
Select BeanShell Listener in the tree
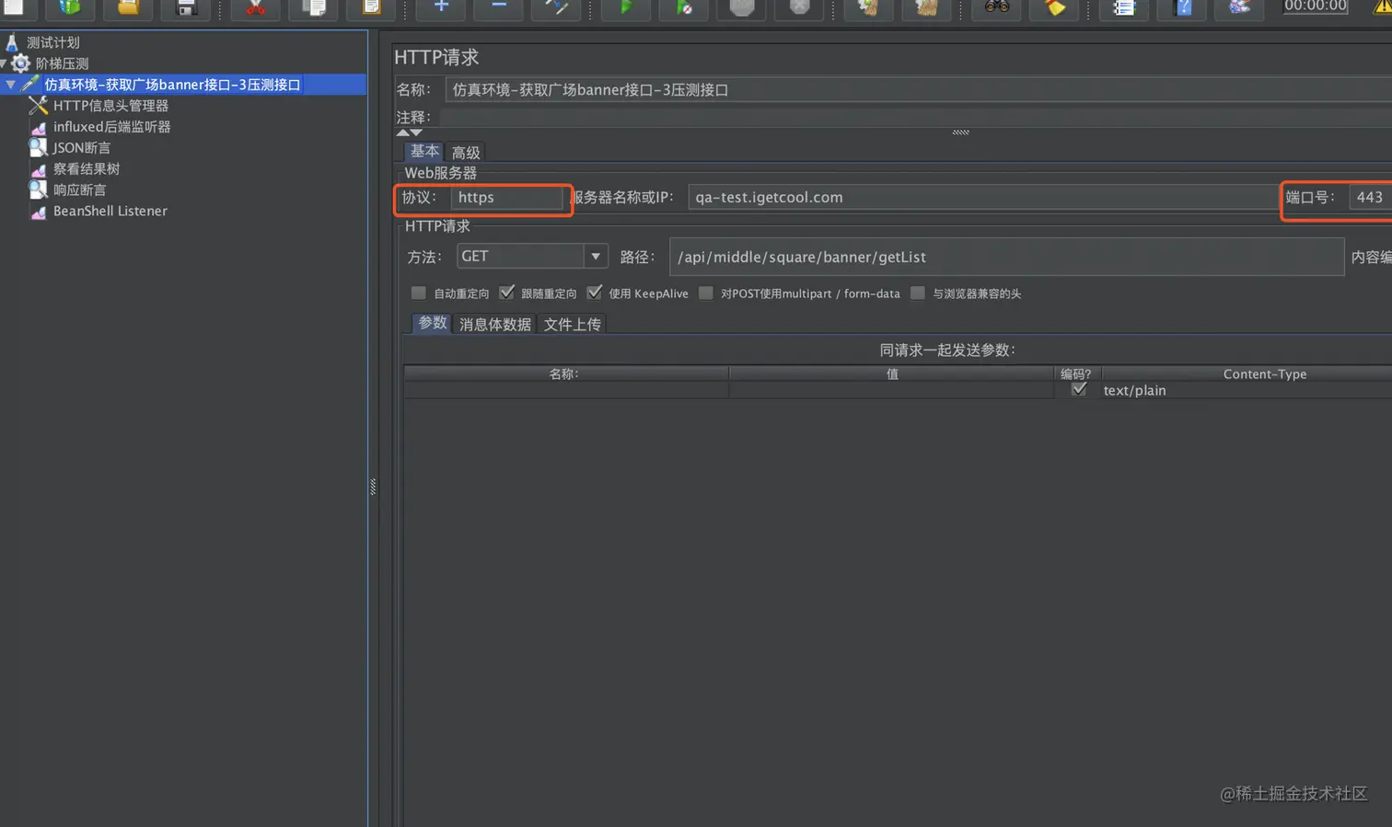[x=110, y=211]
